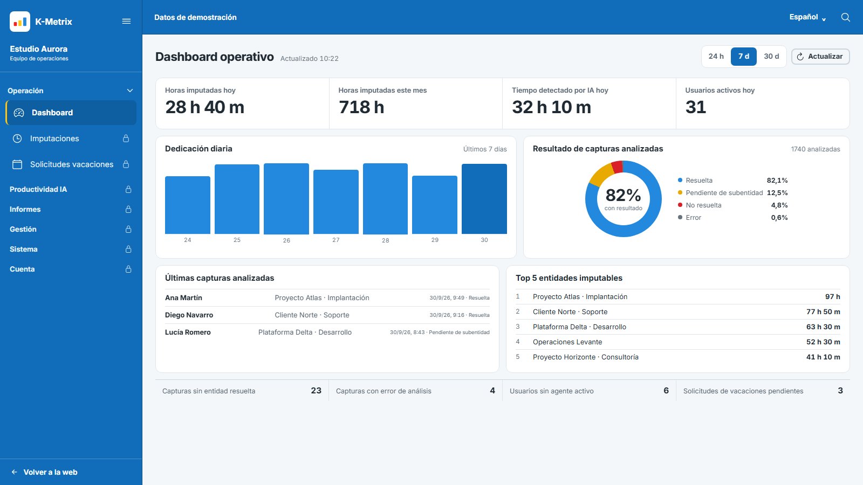Click Solicitudes de vacaciones pendientes stat
The image size is (863, 485).
[x=763, y=391]
